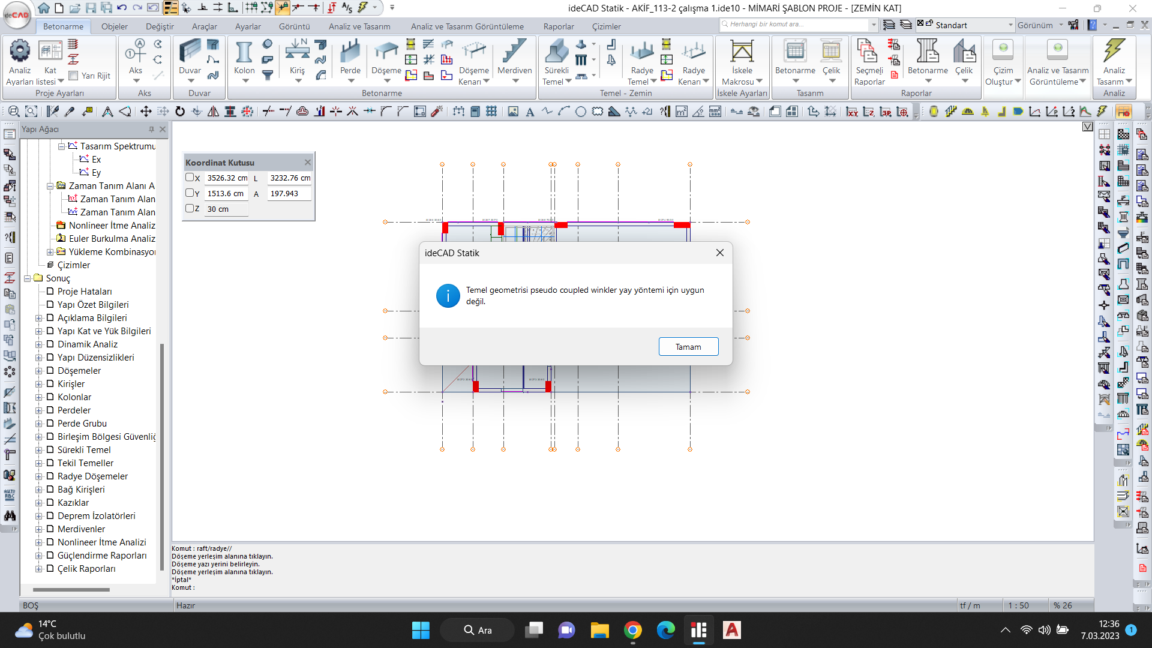The image size is (1152, 648).
Task: Open the Standart layer dropdown
Action: (1010, 25)
